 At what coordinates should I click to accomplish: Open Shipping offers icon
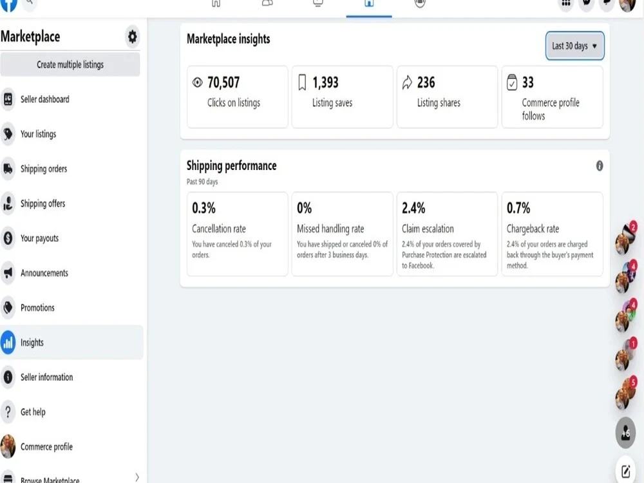8,204
